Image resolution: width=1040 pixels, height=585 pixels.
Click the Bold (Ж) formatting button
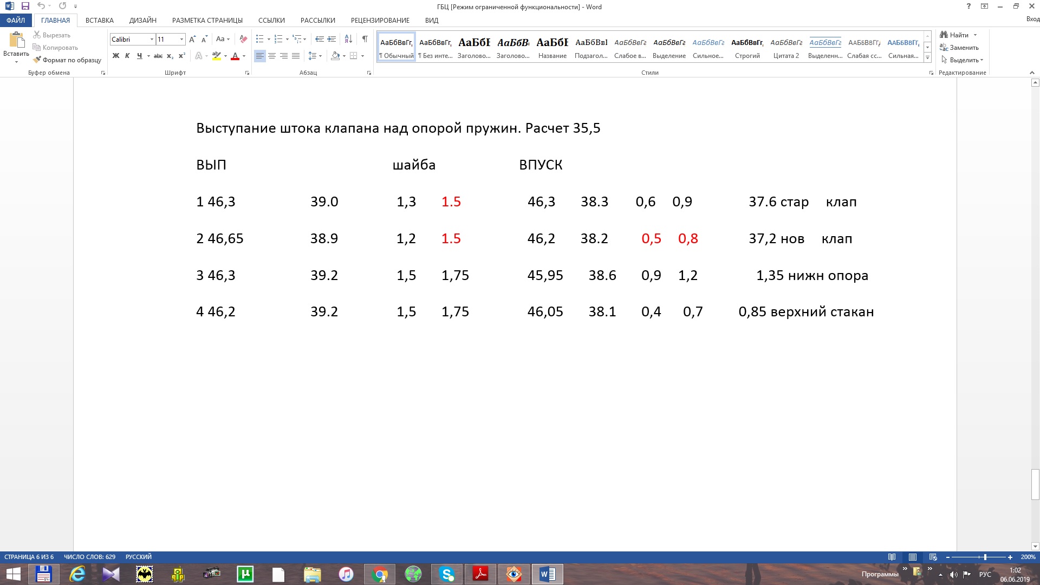pyautogui.click(x=115, y=56)
